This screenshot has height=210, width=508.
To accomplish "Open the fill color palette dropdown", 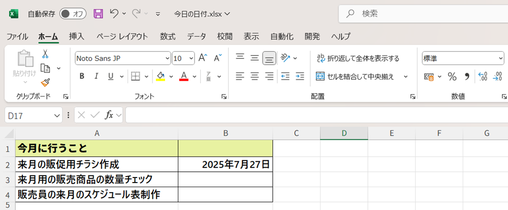I will coord(171,76).
